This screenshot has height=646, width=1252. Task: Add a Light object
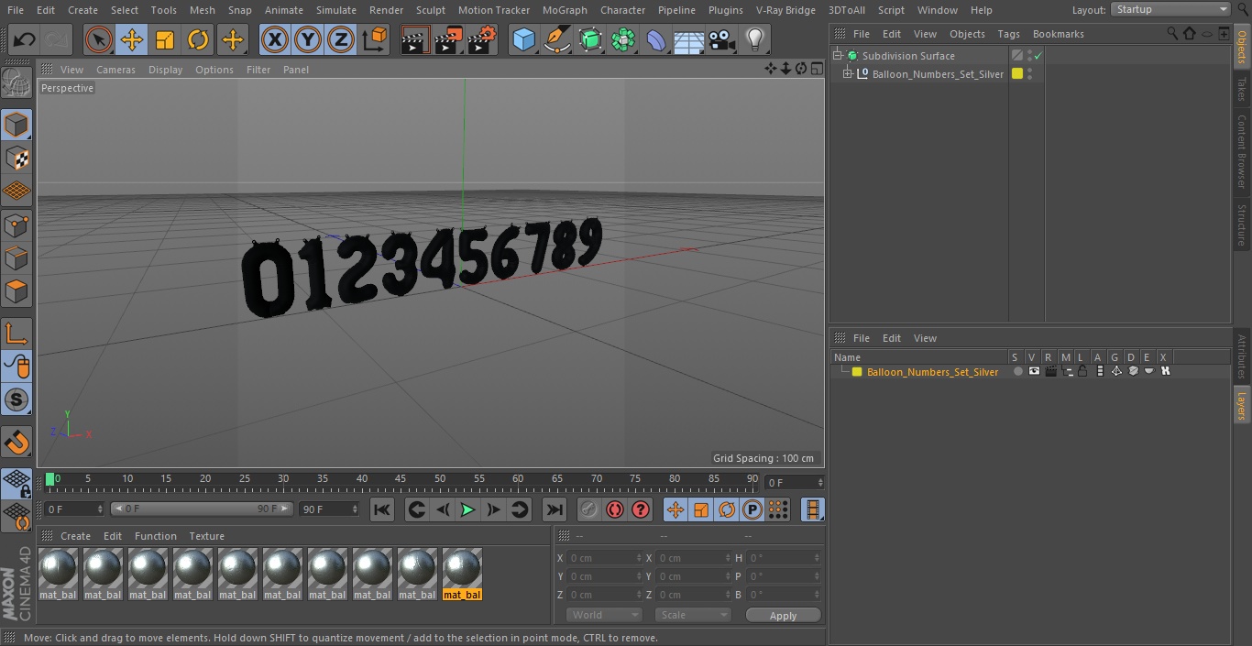(755, 39)
